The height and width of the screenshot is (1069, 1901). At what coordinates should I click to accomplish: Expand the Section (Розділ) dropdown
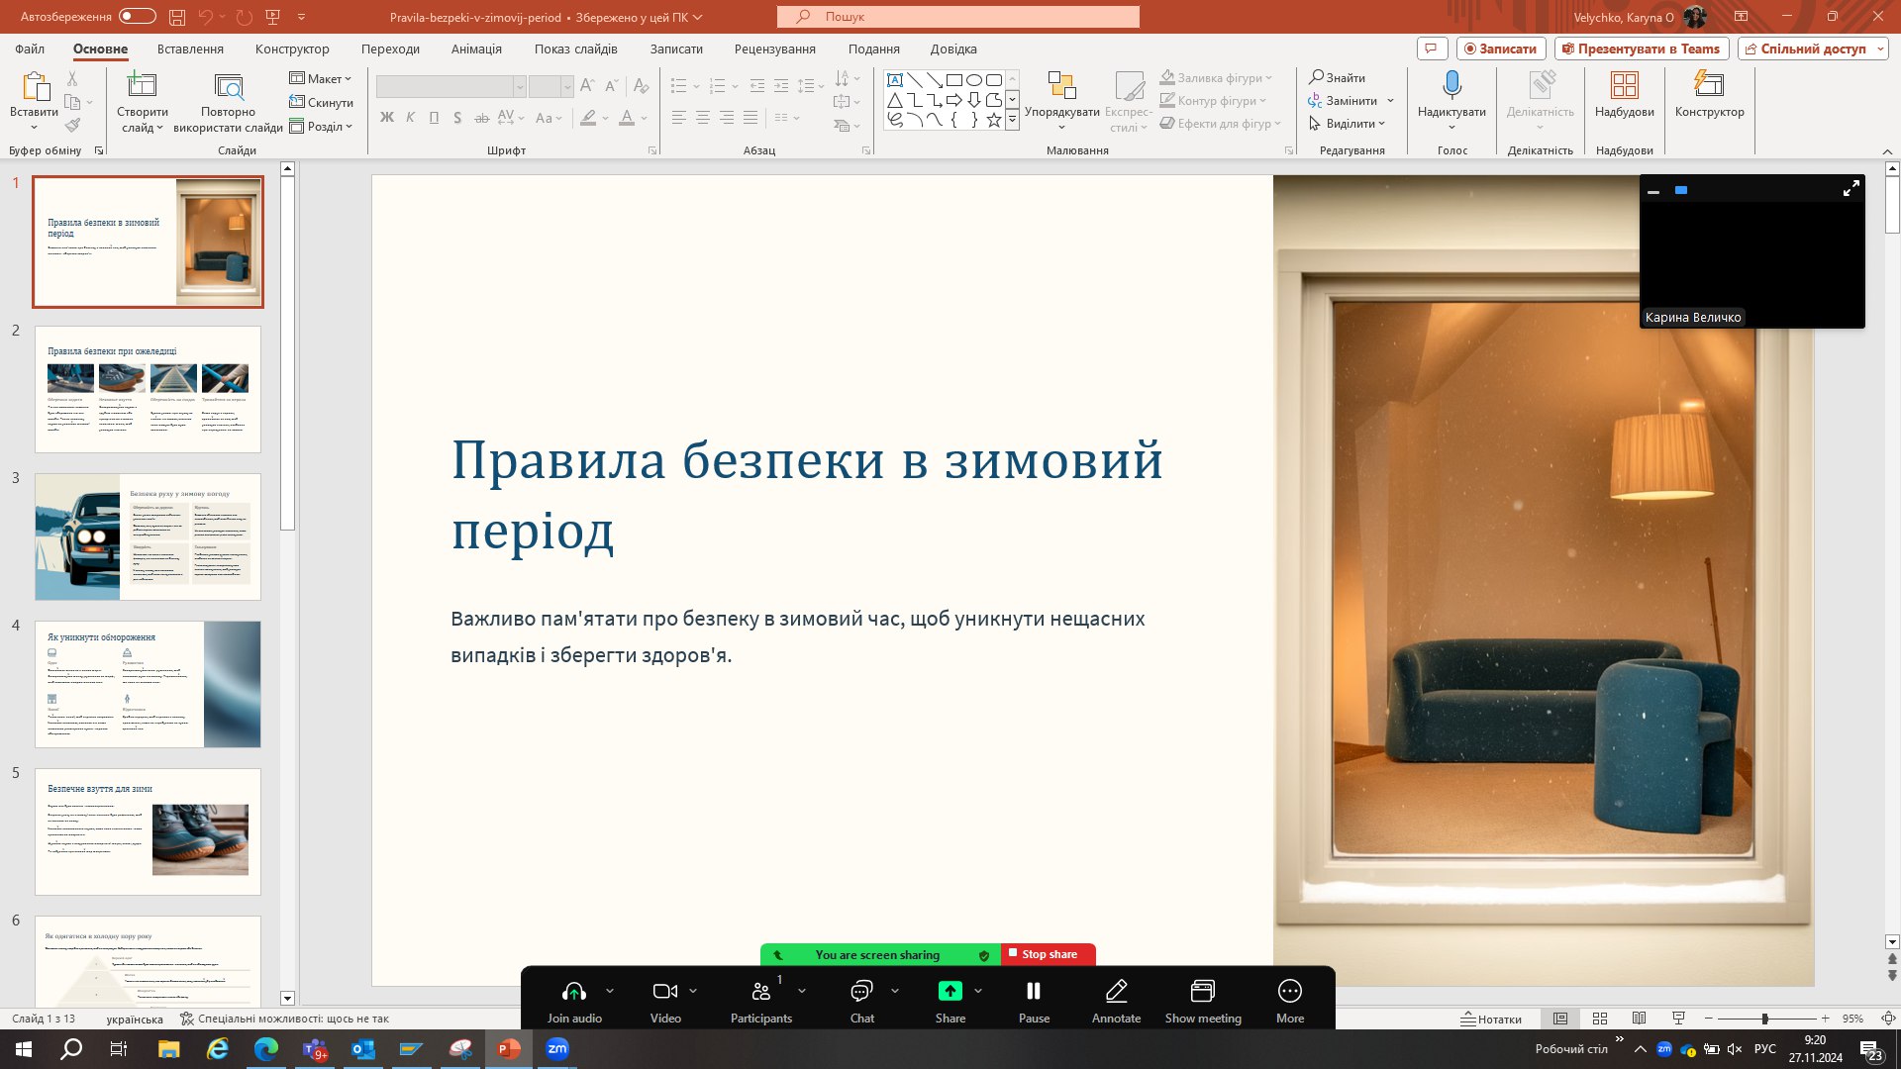[321, 126]
